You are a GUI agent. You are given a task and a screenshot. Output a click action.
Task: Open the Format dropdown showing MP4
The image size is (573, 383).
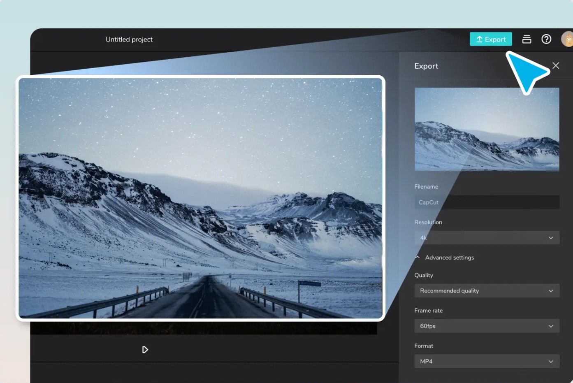487,362
